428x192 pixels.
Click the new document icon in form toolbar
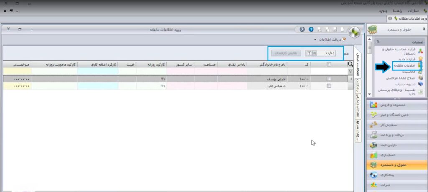click(343, 30)
